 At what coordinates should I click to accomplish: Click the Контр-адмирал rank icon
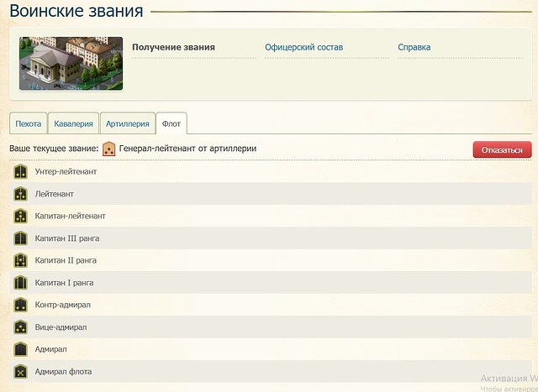pyautogui.click(x=20, y=305)
